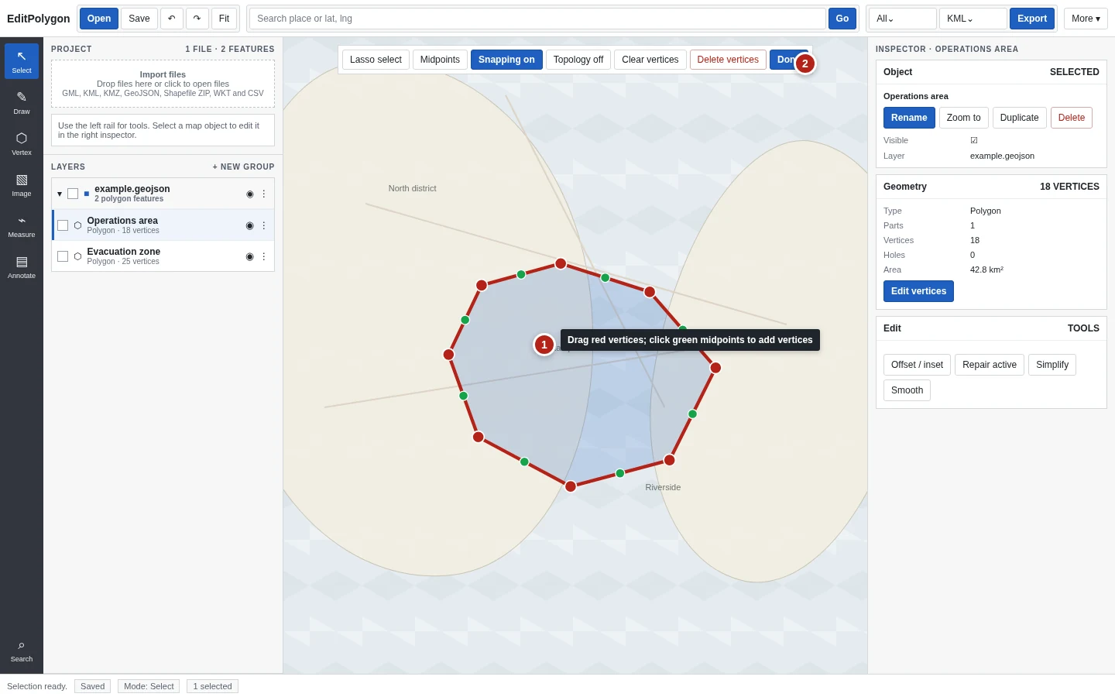The height and width of the screenshot is (697, 1115).
Task: Click Delete vertices
Action: (x=728, y=60)
